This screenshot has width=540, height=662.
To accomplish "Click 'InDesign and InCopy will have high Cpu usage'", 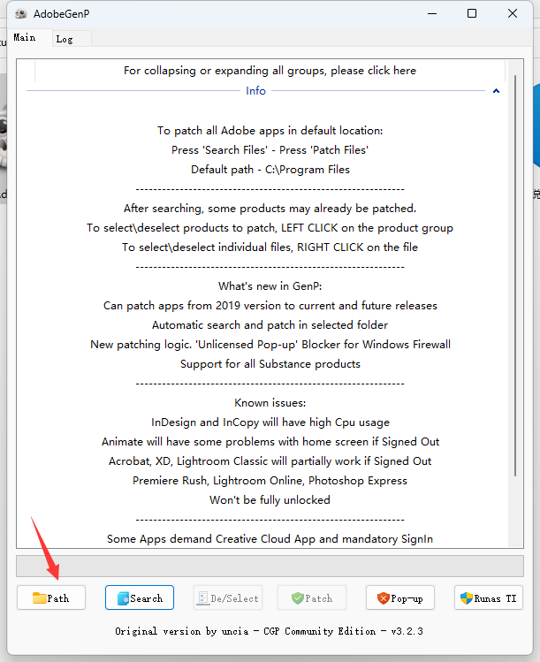I will (x=270, y=422).
